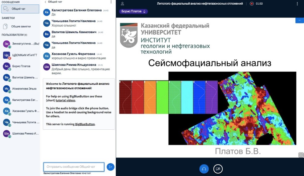The image size is (304, 176).
Task: Click the BigBlueButton link in welcome message
Action: tap(85, 124)
